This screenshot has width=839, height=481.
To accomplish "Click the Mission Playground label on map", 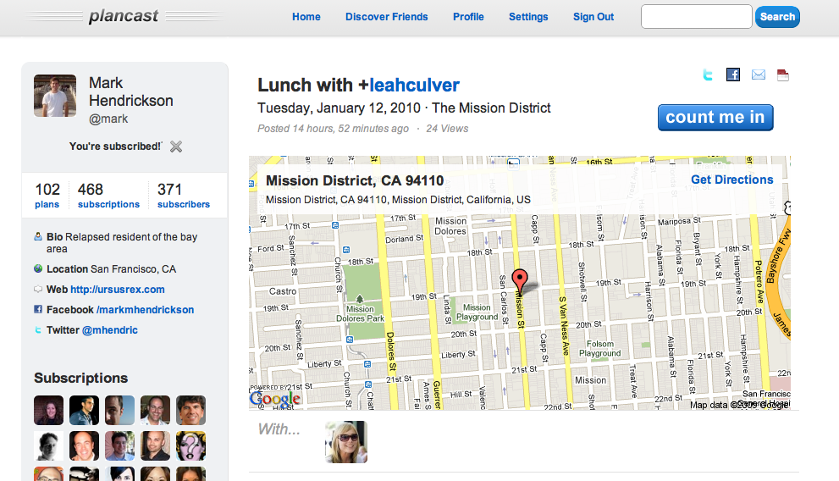I will [477, 312].
